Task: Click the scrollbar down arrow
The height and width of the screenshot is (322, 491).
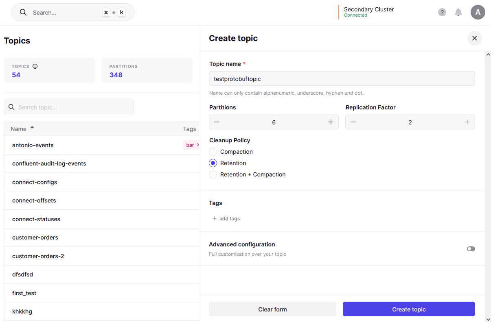Action: pos(488,319)
